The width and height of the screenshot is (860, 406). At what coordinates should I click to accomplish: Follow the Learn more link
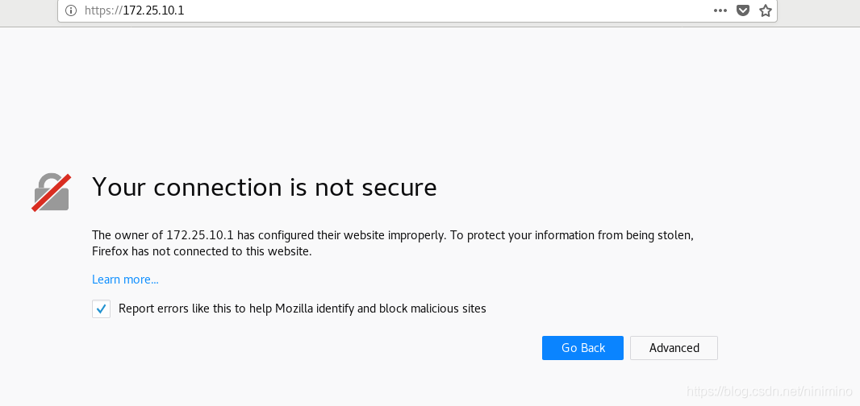coord(125,280)
